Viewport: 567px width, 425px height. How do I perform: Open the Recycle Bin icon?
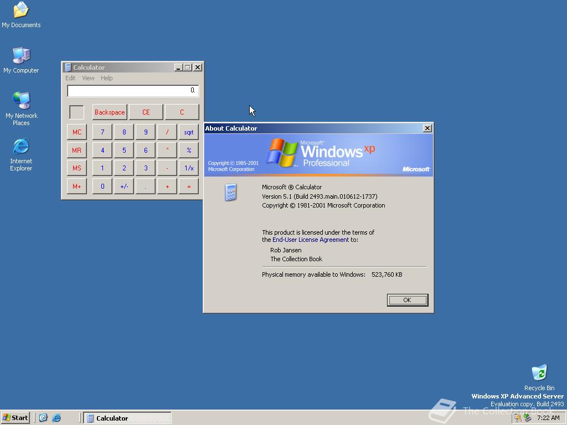539,377
